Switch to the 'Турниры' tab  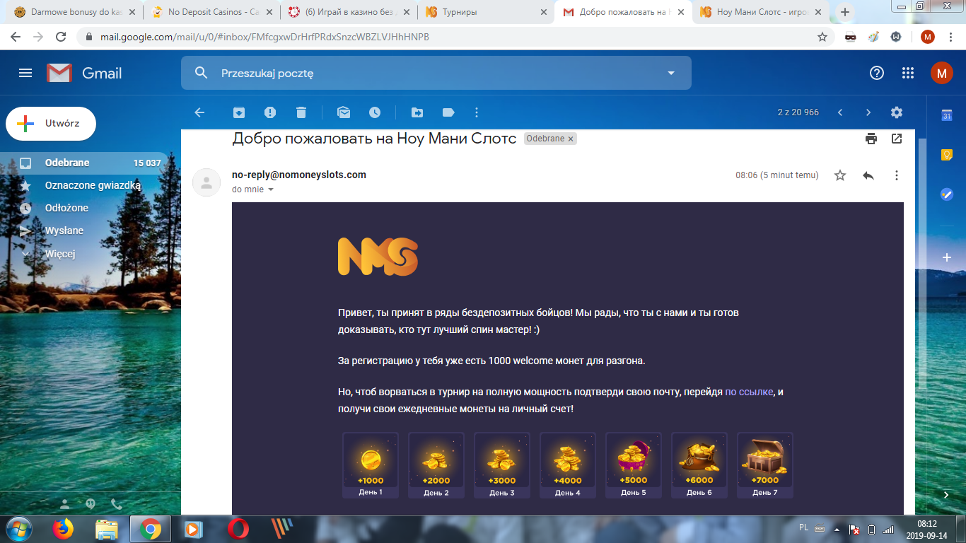click(485, 12)
